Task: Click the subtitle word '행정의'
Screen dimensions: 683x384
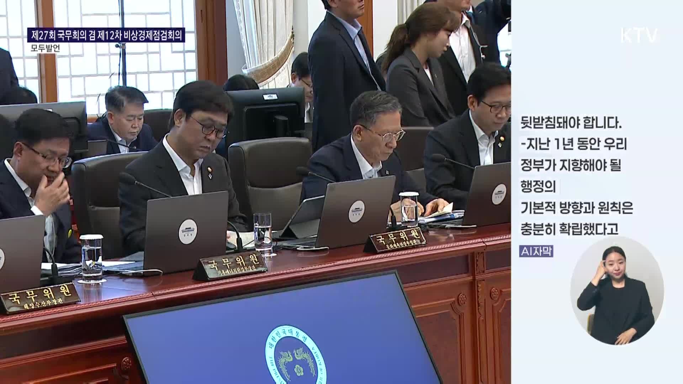Action: 538,186
